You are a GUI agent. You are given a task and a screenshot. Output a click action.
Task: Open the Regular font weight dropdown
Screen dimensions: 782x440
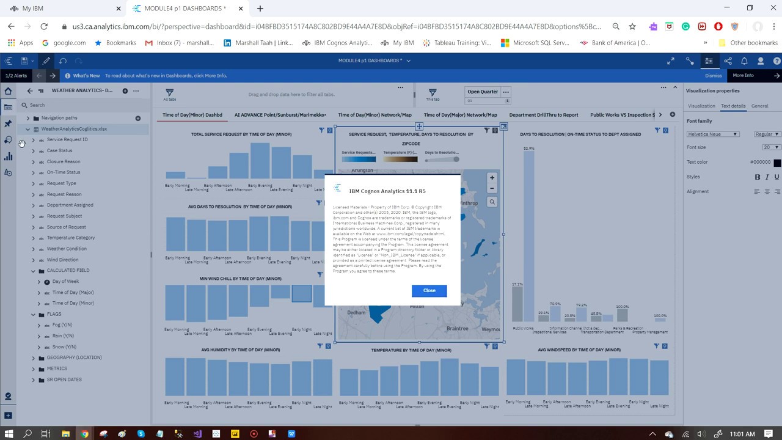click(x=767, y=134)
